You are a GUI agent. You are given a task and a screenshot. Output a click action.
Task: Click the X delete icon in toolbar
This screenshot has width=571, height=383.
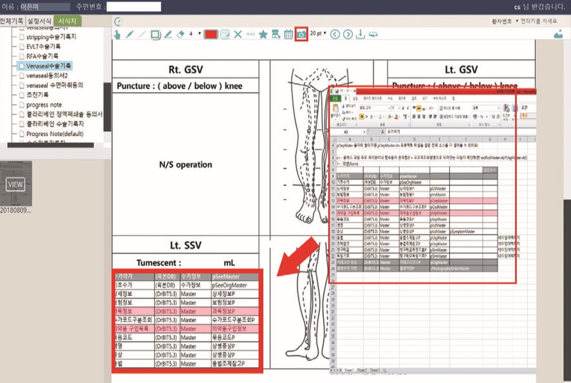click(x=238, y=34)
